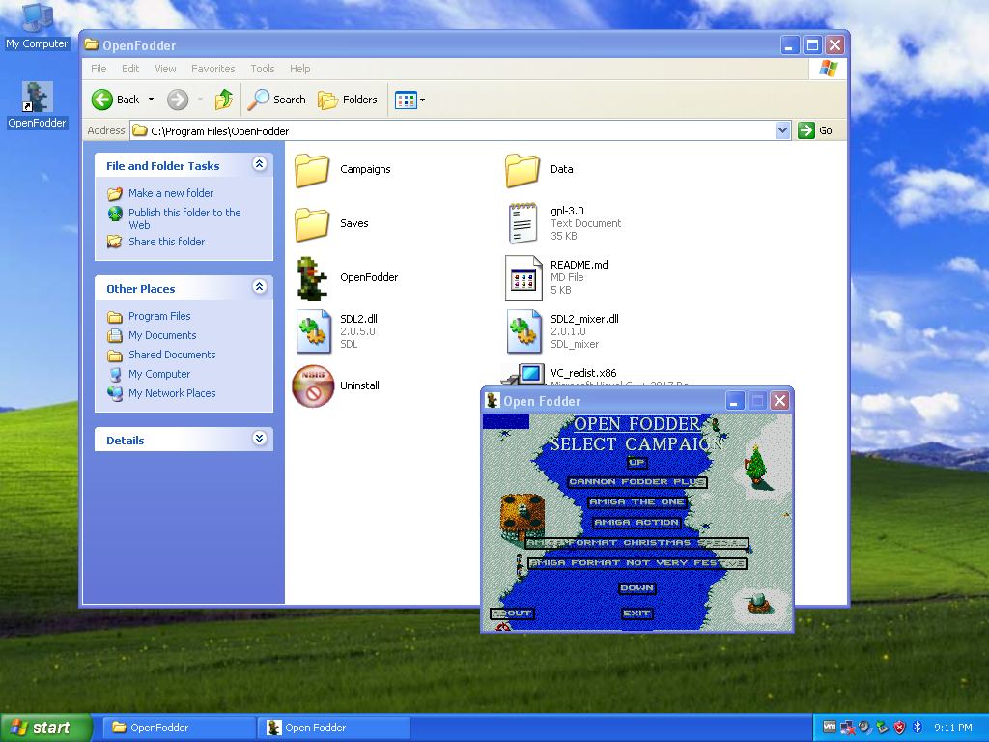The width and height of the screenshot is (989, 742).
Task: Click Exit in the campaign selector
Action: point(638,614)
